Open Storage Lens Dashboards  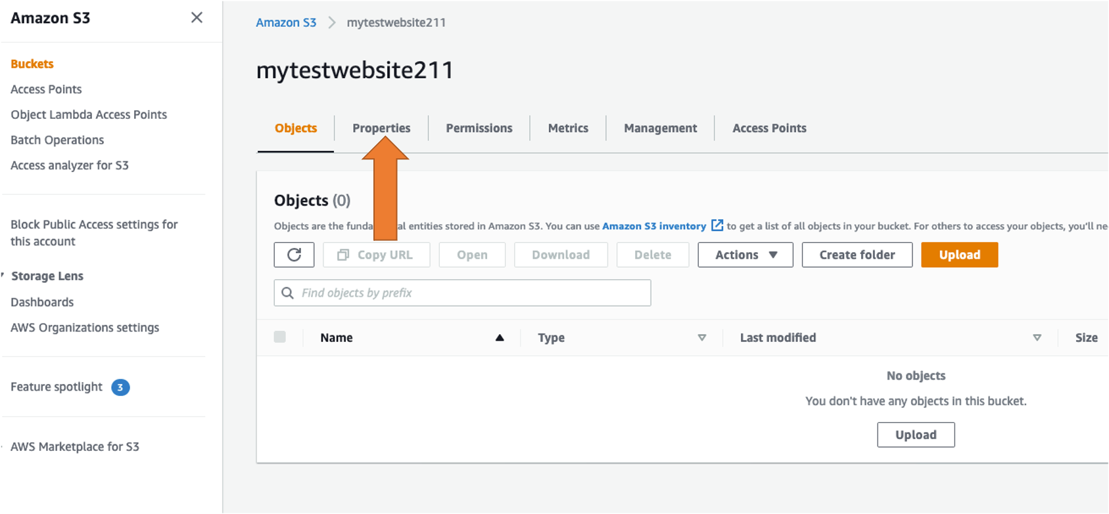(42, 302)
